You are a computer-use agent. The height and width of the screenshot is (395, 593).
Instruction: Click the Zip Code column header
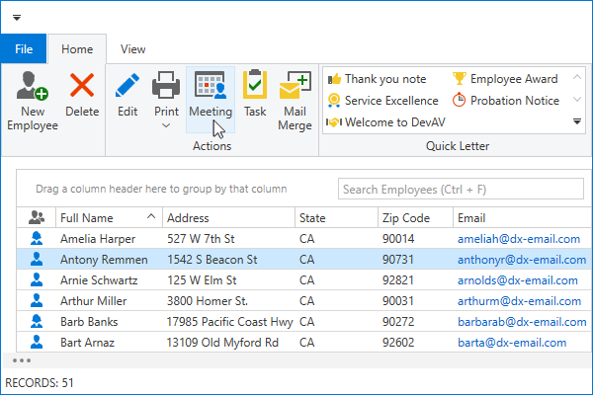[x=405, y=217]
